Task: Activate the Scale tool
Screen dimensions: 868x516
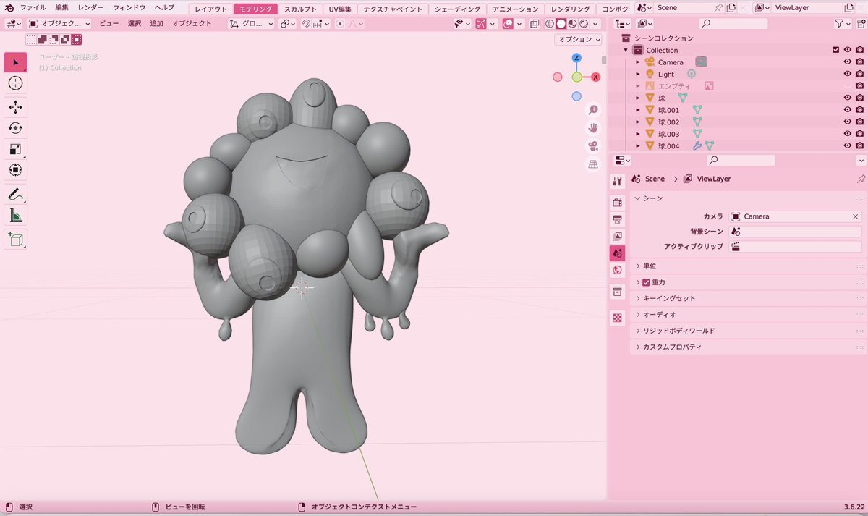Action: point(15,149)
